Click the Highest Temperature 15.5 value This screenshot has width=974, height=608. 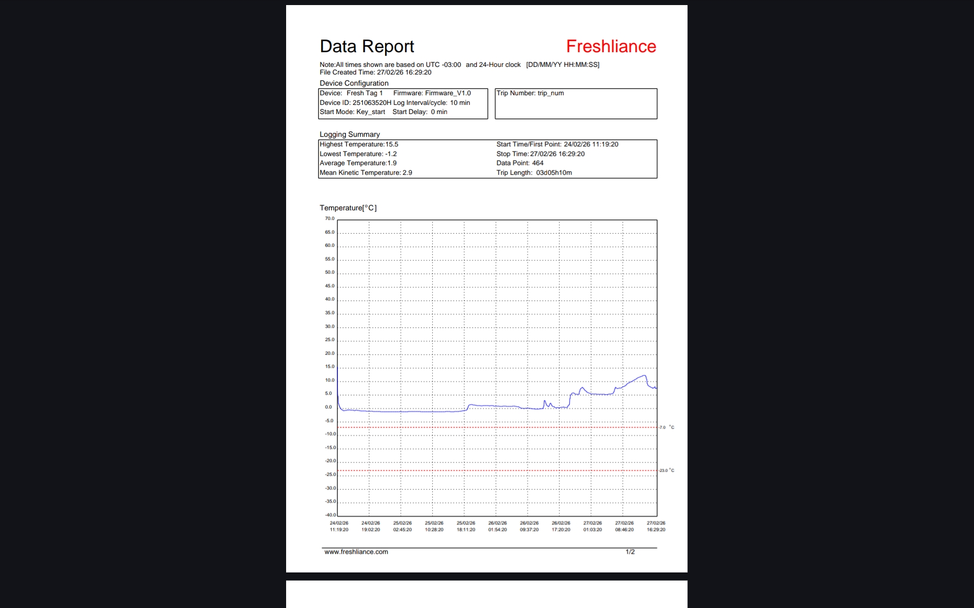[392, 144]
